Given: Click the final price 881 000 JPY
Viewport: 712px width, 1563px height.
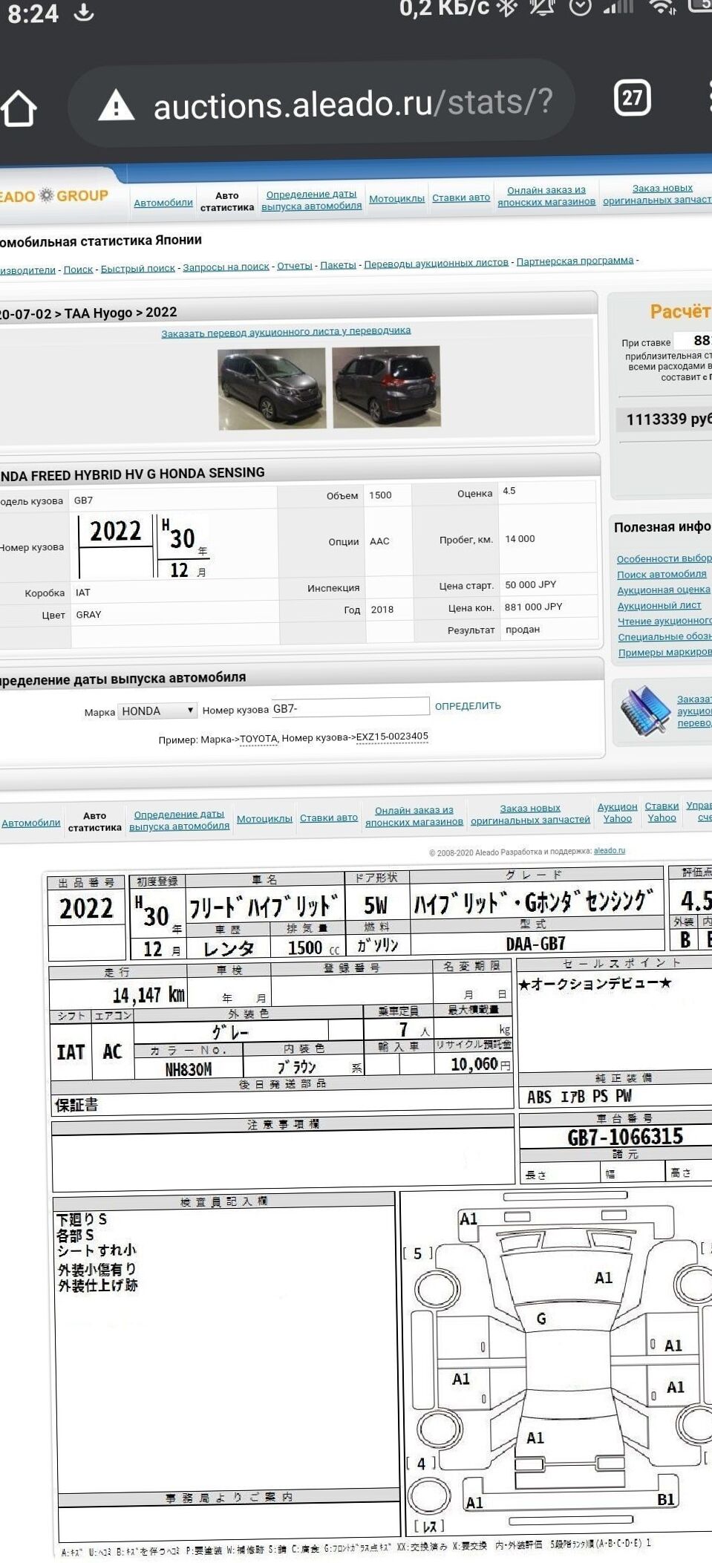Looking at the screenshot, I should click(534, 607).
